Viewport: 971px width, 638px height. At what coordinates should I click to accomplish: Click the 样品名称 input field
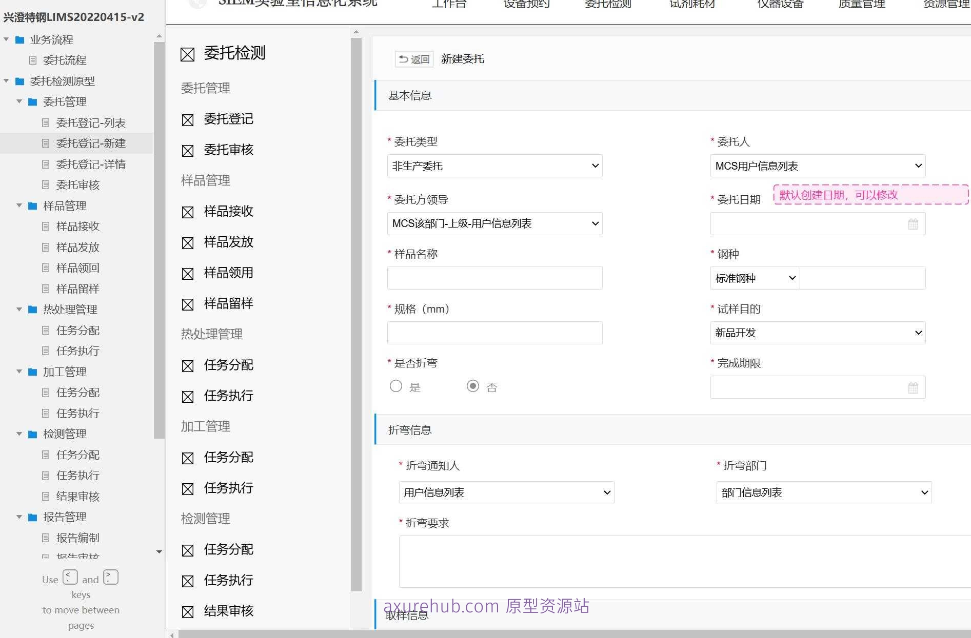(x=494, y=278)
